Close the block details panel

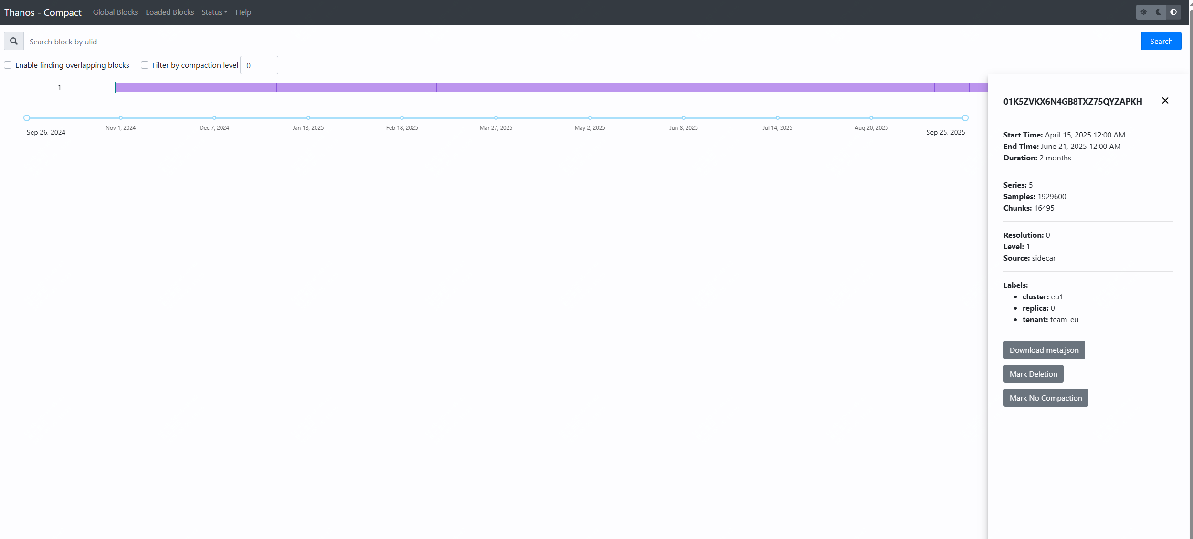tap(1165, 101)
